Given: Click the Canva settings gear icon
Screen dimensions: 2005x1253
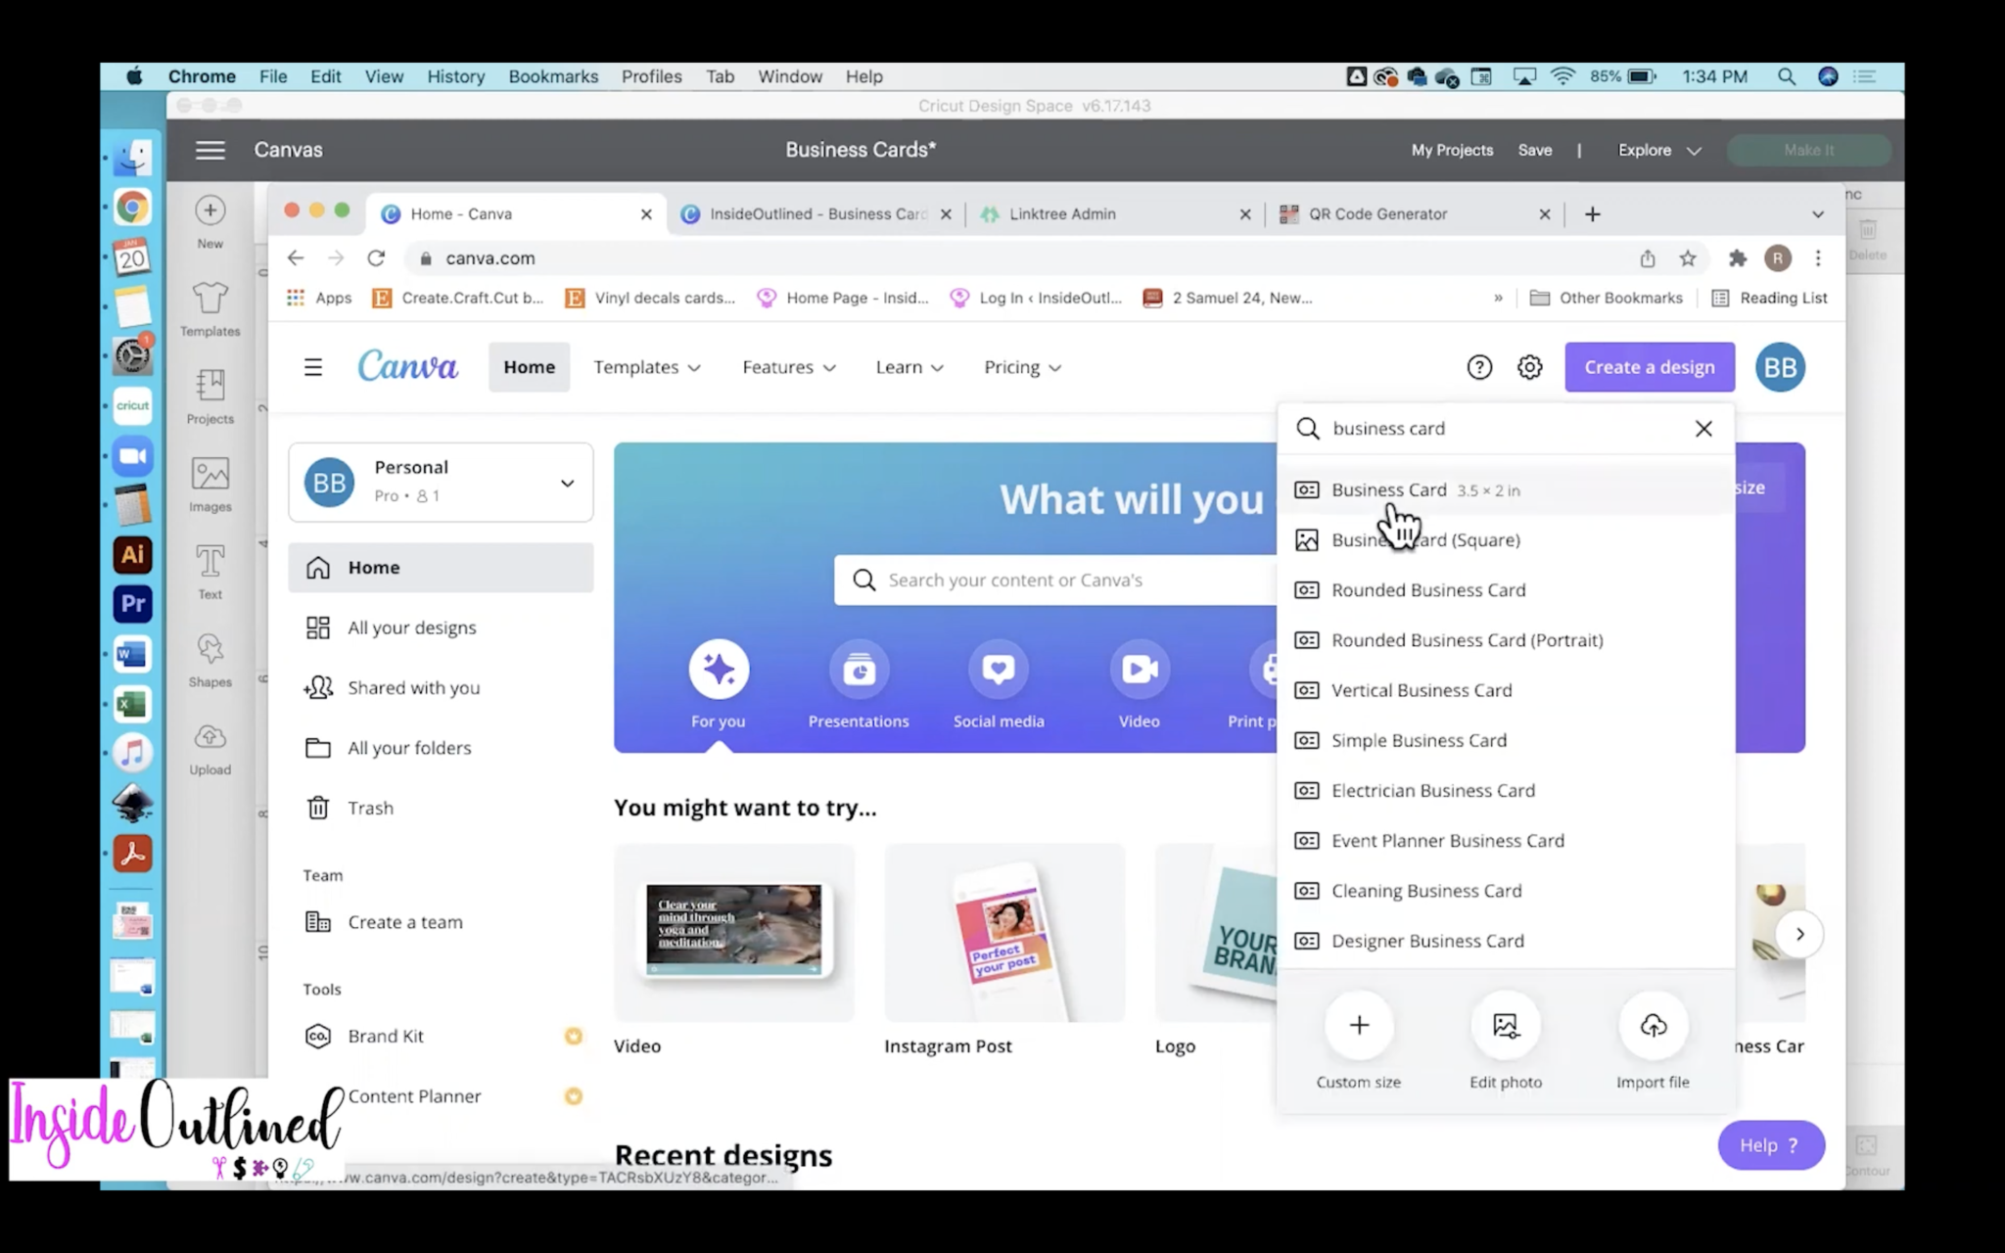Looking at the screenshot, I should (x=1529, y=367).
